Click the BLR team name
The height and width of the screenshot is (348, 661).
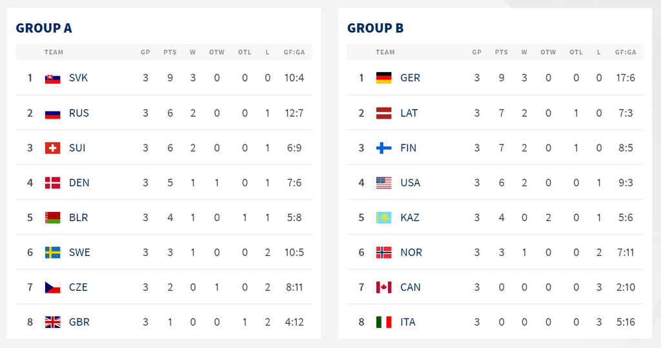pos(78,218)
